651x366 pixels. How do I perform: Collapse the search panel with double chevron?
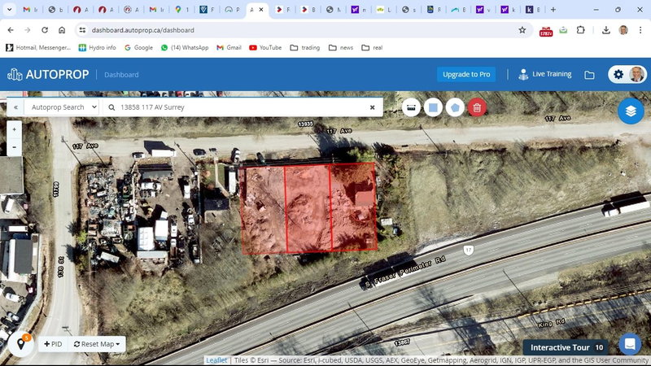click(x=15, y=107)
